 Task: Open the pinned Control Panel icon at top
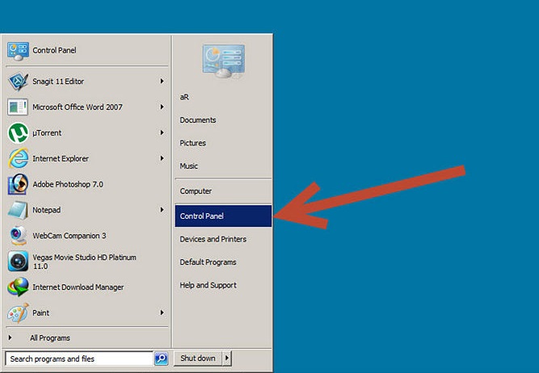pyautogui.click(x=18, y=51)
